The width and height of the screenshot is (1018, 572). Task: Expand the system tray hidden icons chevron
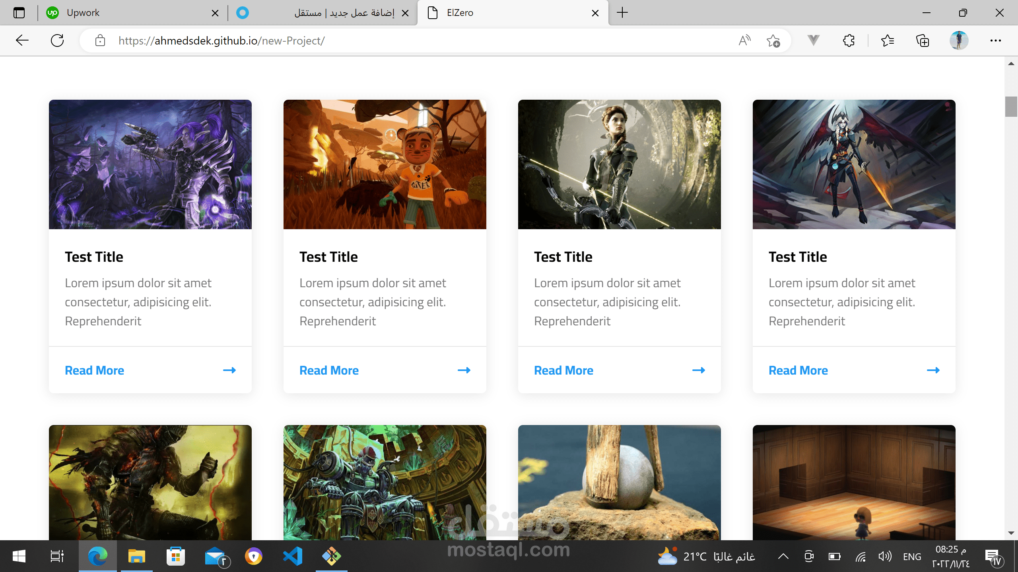coord(783,557)
